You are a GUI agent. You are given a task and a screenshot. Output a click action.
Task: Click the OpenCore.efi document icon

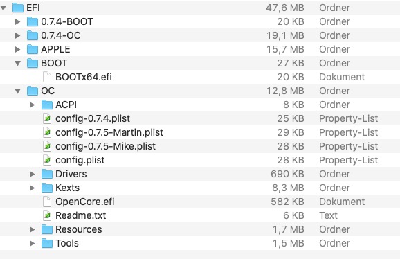click(47, 202)
